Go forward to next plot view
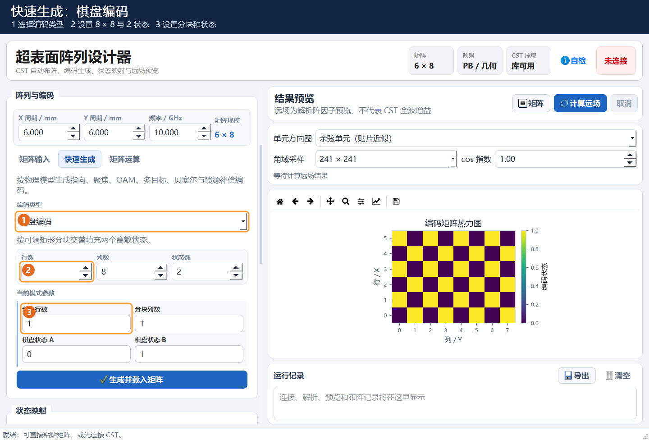Viewport: 649px width, 440px height. (x=311, y=202)
